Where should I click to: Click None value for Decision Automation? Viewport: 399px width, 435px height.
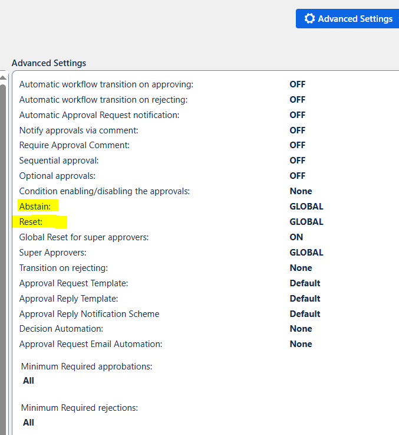point(301,329)
